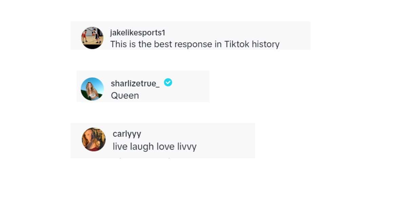Click sharlizetrue_'s comment card
The image size is (407, 213).
(142, 86)
